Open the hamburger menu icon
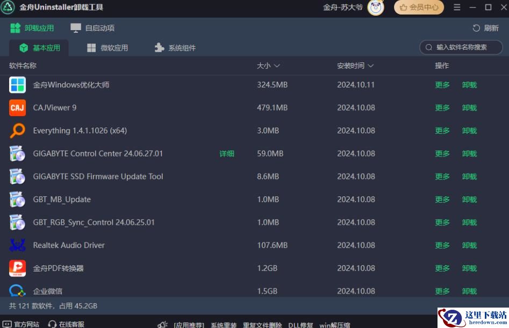This screenshot has width=509, height=328. (457, 7)
